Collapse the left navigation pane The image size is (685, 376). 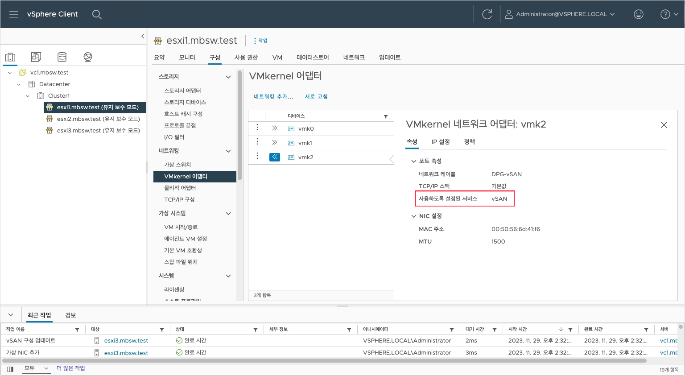[x=143, y=36]
